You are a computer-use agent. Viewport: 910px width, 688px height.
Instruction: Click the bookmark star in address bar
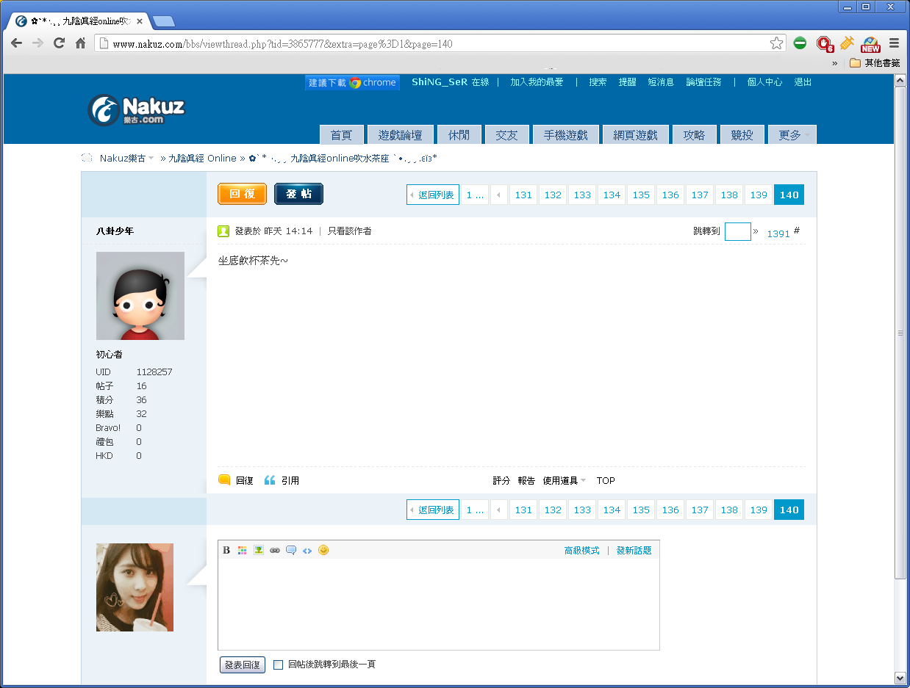pos(776,43)
